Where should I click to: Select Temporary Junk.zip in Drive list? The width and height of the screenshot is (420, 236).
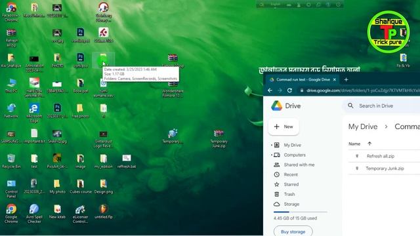pyautogui.click(x=384, y=168)
